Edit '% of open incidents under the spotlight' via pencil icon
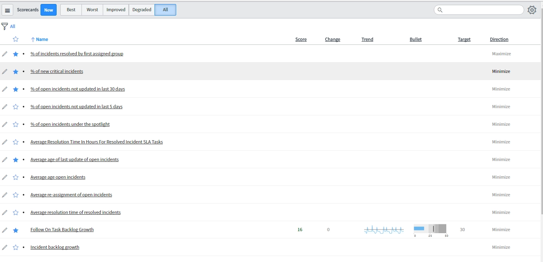 [x=5, y=124]
